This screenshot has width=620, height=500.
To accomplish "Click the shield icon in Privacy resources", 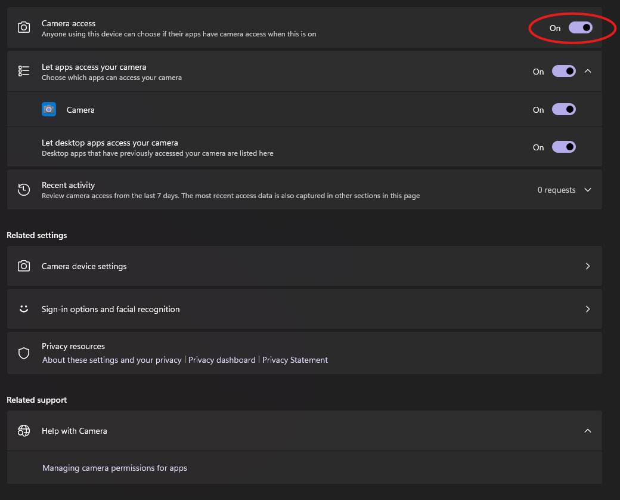I will (x=24, y=353).
